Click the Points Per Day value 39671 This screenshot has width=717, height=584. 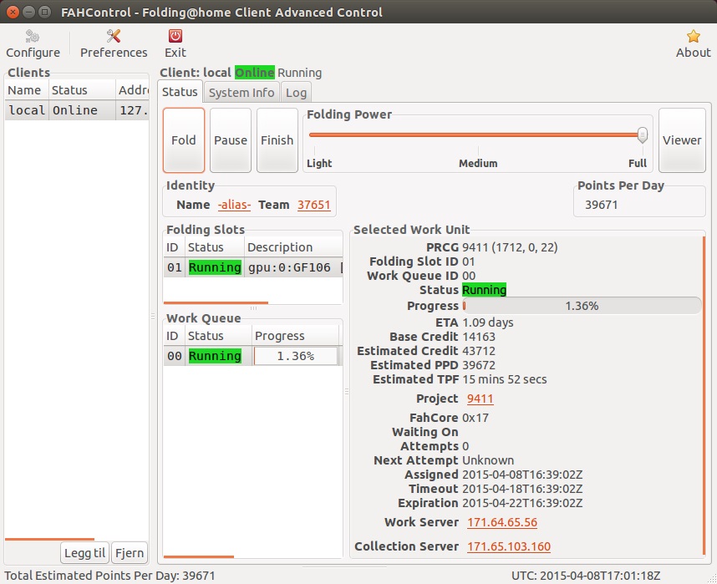602,205
